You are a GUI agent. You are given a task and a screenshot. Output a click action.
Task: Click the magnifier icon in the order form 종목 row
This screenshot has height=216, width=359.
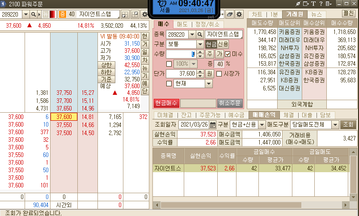pyautogui.click(x=200, y=34)
